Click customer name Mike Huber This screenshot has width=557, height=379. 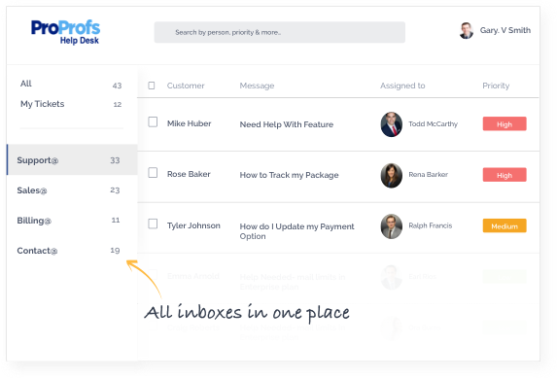click(189, 123)
